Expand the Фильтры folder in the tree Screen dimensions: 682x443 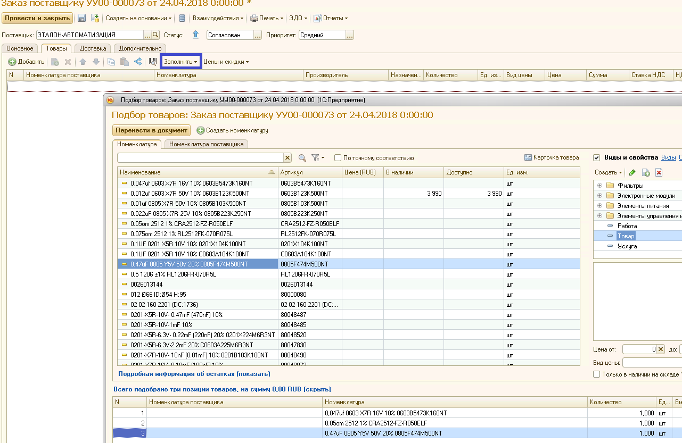[600, 186]
